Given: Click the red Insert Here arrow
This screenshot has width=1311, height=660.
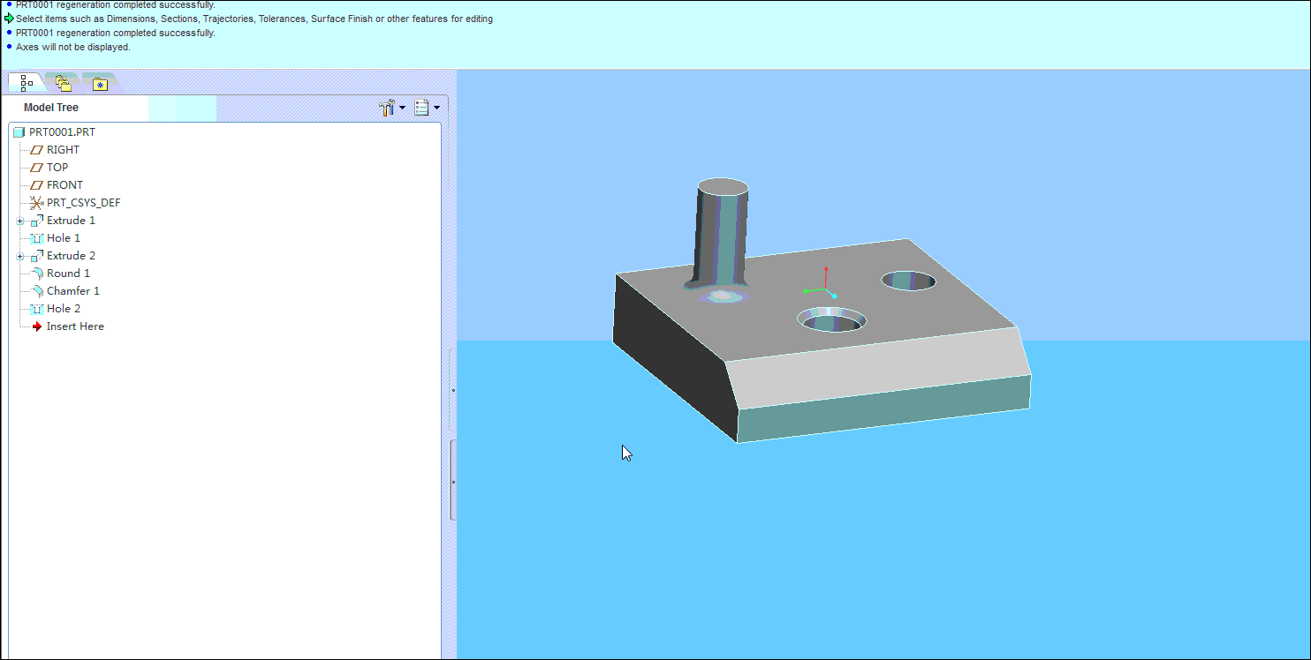Looking at the screenshot, I should 37,326.
